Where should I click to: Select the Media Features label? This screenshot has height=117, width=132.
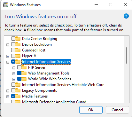click(x=35, y=96)
